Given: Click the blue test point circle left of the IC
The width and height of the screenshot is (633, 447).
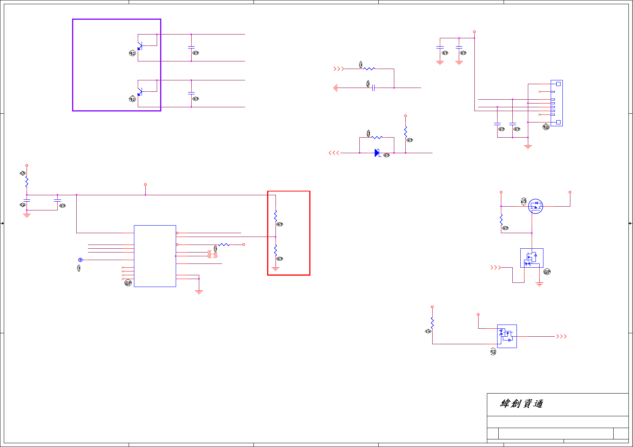Looking at the screenshot, I should pos(80,260).
